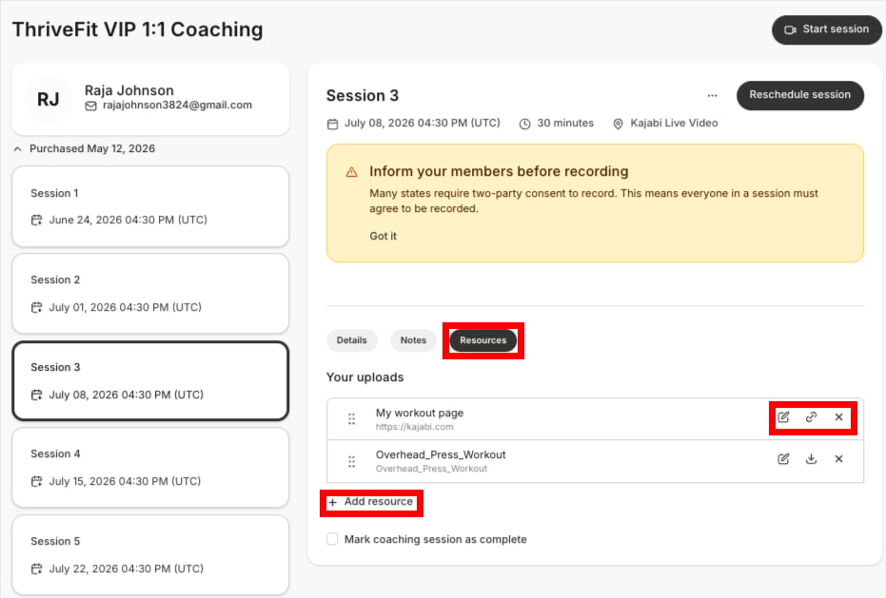Viewport: 886px width, 598px height.
Task: Grab the drag handle of My workout page
Action: (351, 419)
